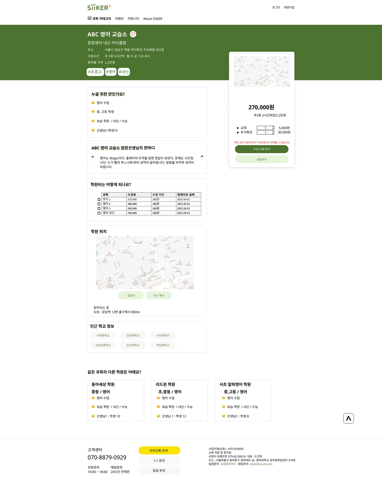Screen dimensions: 382x484
Task: Increase the 교재 quantity stepper
Action: pos(273,127)
